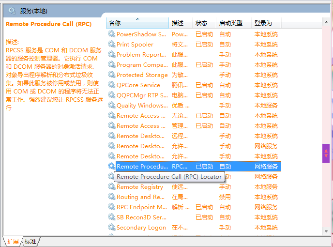Click the gear icon beside Problem Report...
The height and width of the screenshot is (247, 333).
[x=111, y=54]
